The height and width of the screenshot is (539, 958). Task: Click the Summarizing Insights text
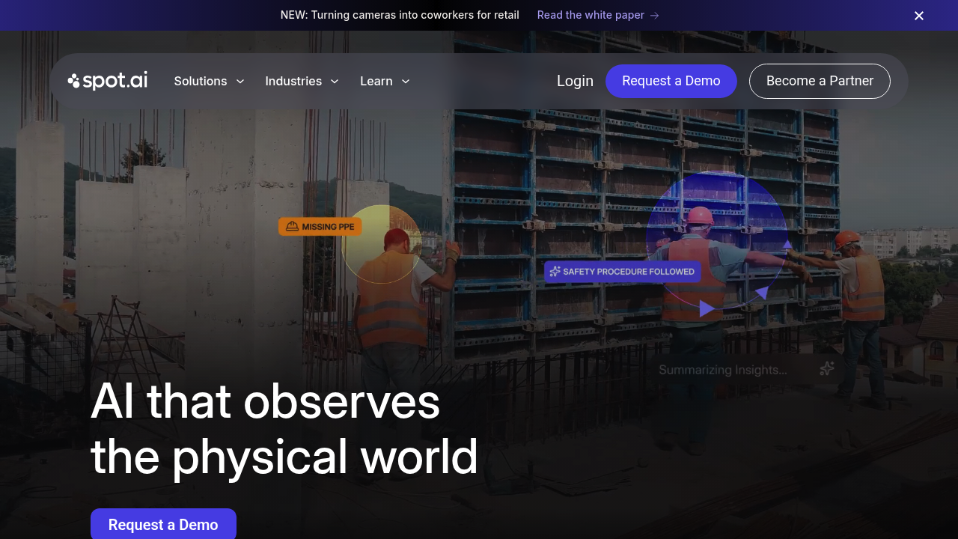point(723,370)
